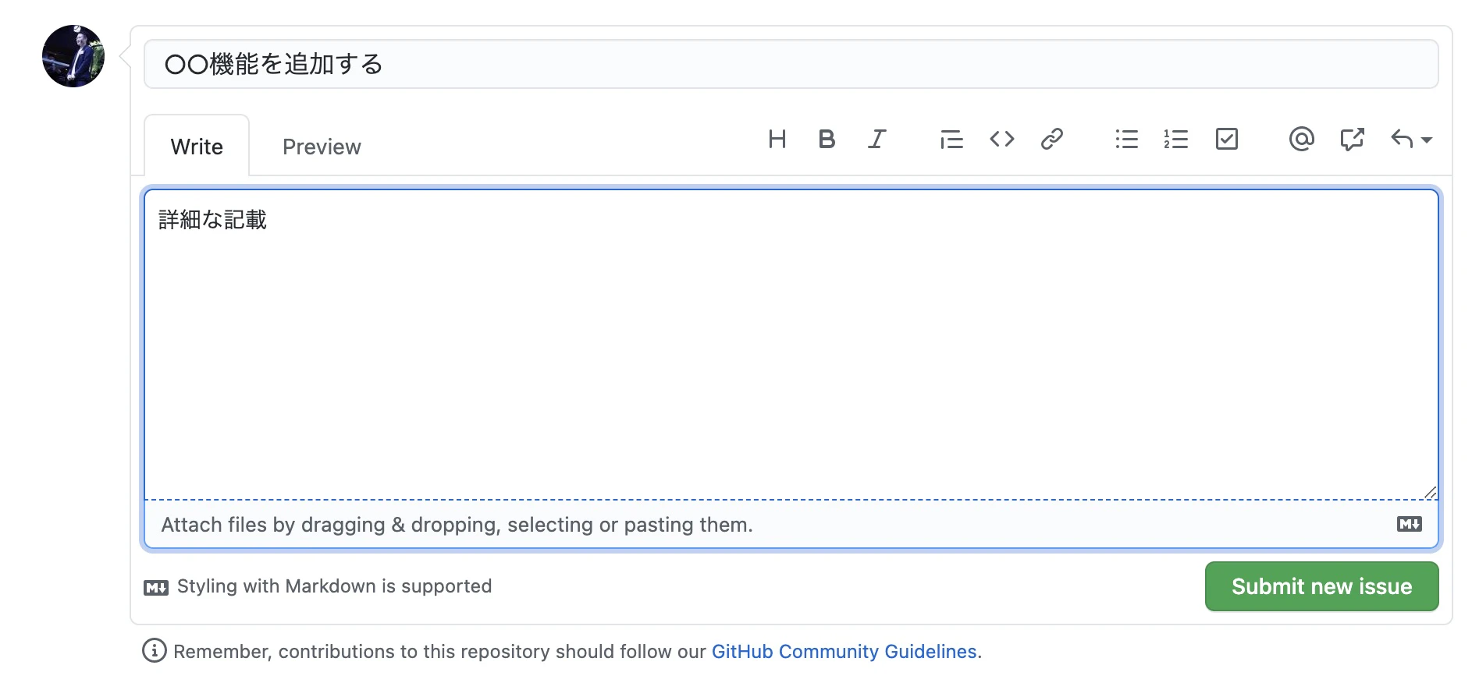This screenshot has height=697, width=1472.
Task: Switch to the Write tab
Action: [197, 147]
